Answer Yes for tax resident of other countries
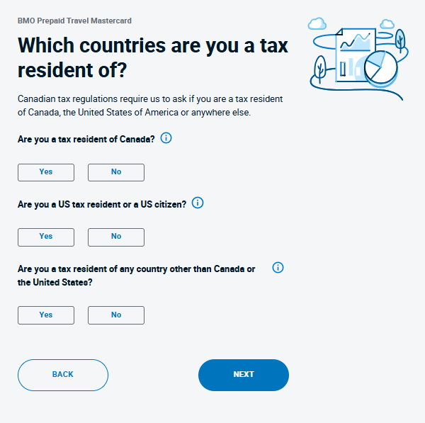Viewport: 425px width, 423px height. pos(46,315)
